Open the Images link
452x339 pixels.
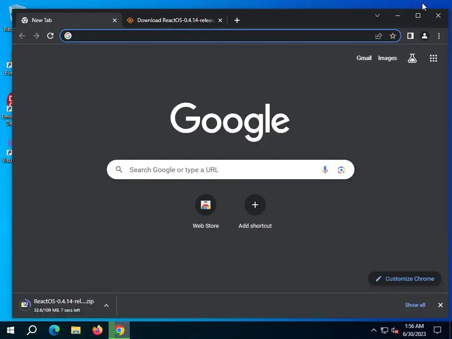[x=388, y=58]
